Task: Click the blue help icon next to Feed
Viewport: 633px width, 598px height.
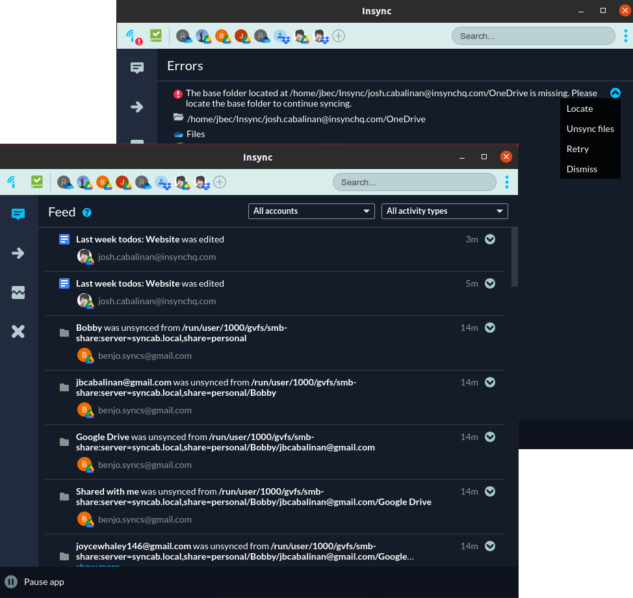Action: tap(87, 213)
